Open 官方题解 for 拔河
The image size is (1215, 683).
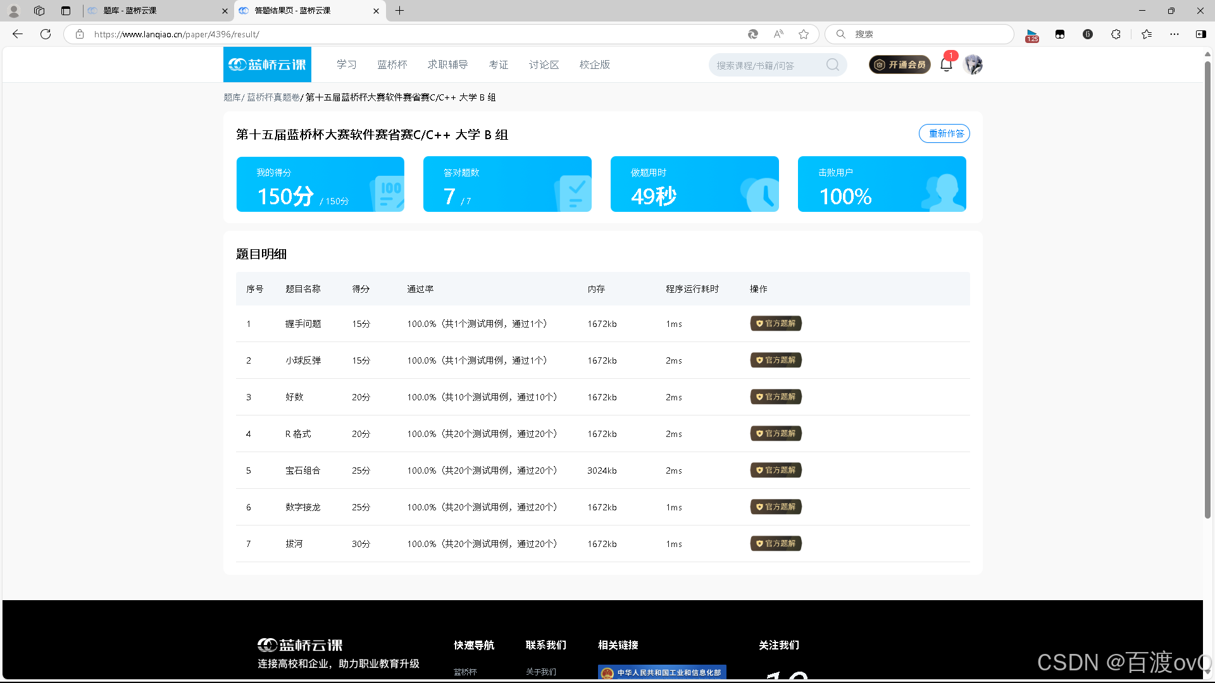click(776, 544)
